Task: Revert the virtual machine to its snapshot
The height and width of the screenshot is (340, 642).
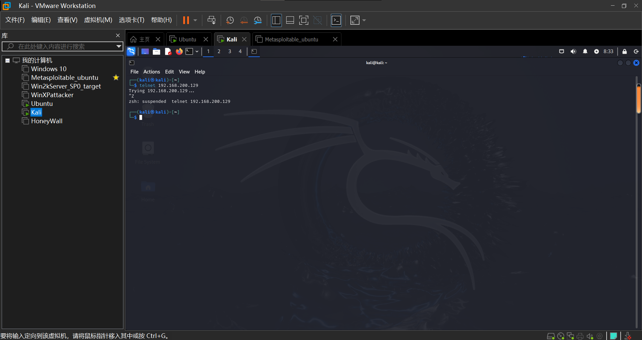Action: coord(244,20)
